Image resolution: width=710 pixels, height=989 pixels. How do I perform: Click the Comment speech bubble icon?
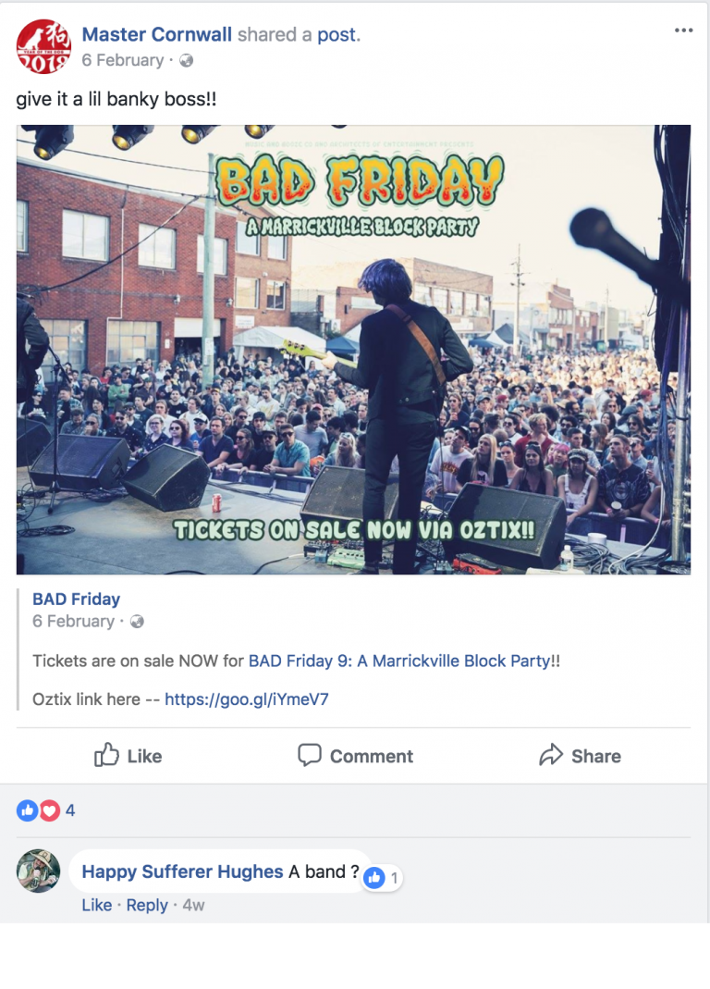[309, 755]
